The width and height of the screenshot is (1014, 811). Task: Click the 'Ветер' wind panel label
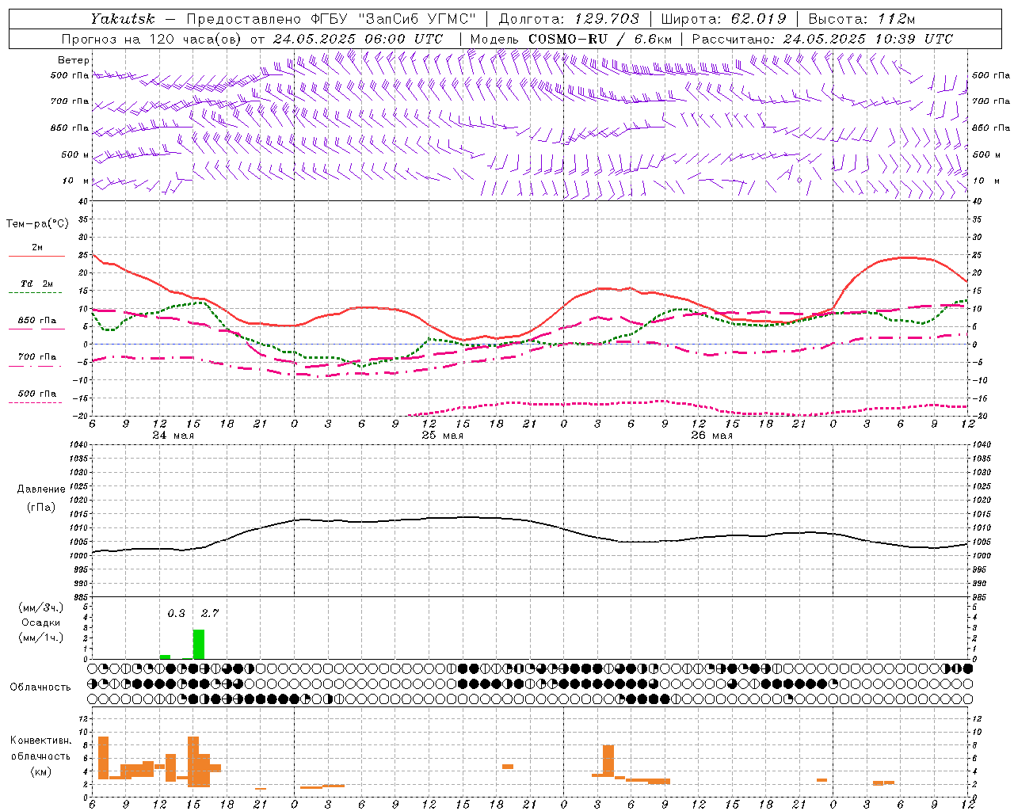(74, 60)
